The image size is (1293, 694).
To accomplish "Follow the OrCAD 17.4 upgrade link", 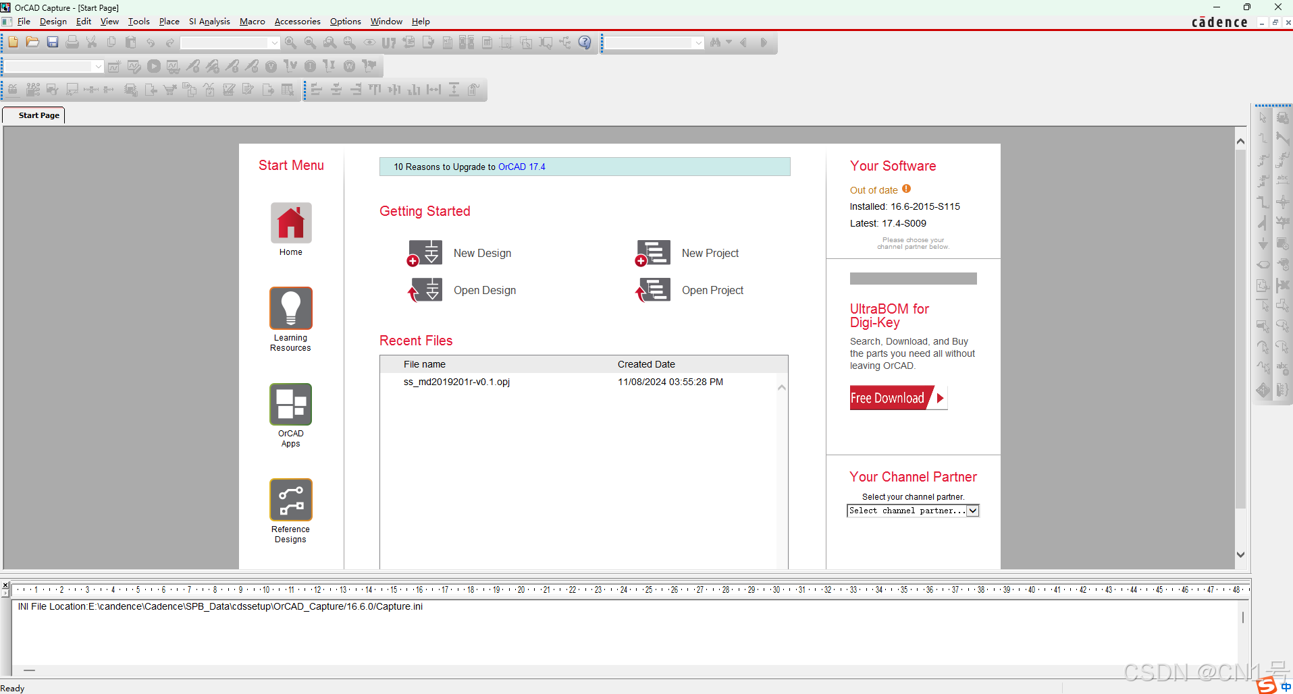I will coord(521,167).
